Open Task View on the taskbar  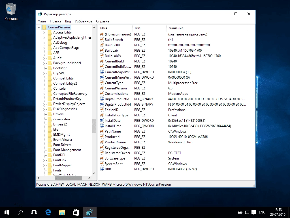pos(34,212)
